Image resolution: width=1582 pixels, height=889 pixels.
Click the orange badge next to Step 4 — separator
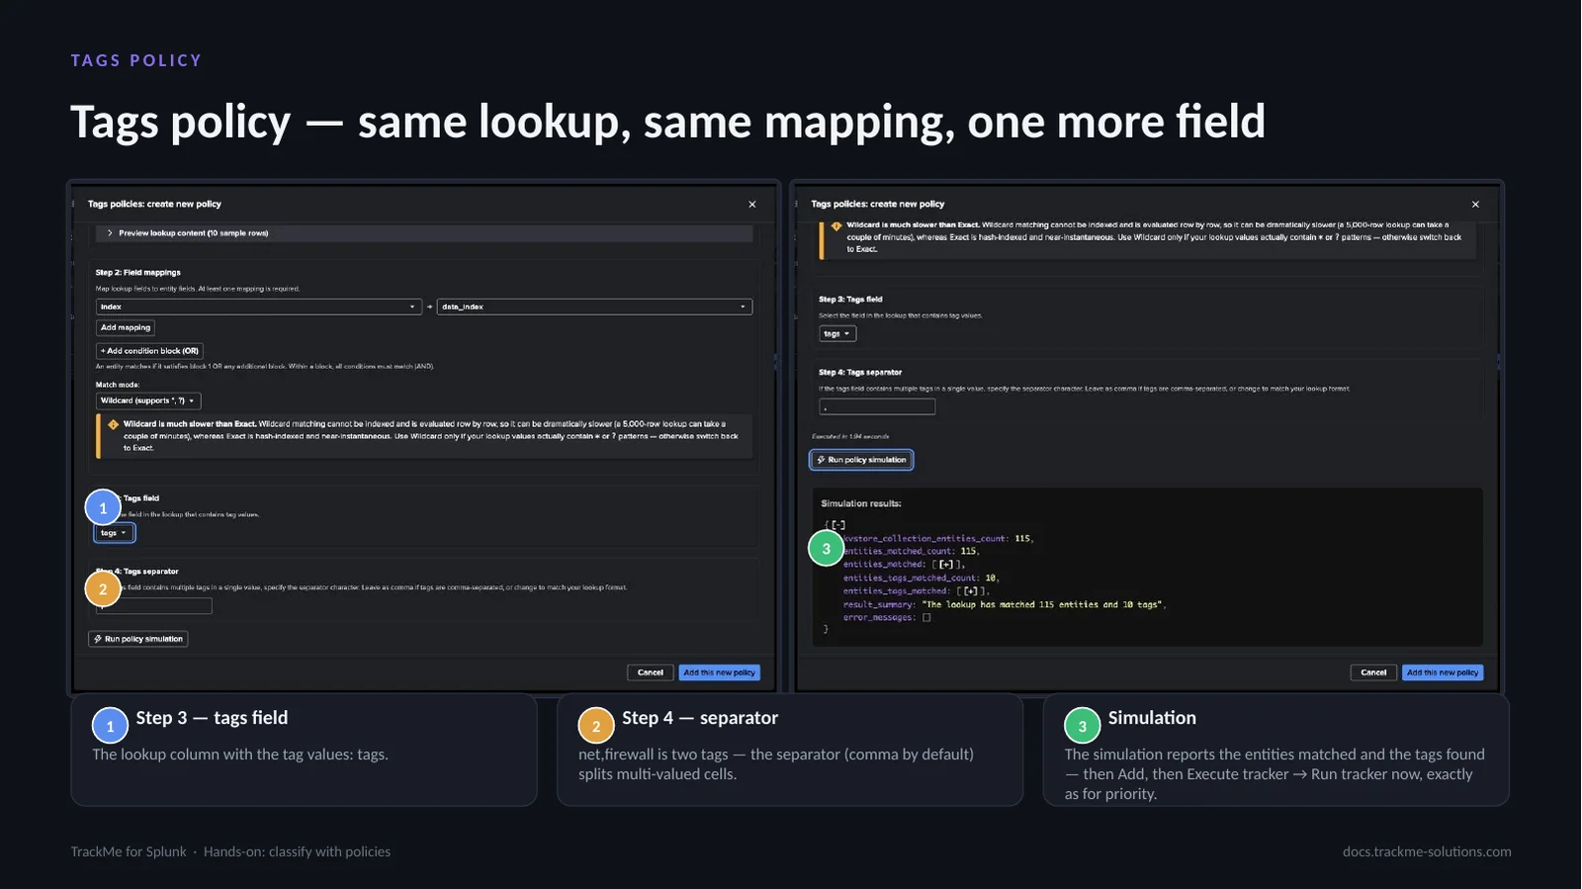(596, 725)
